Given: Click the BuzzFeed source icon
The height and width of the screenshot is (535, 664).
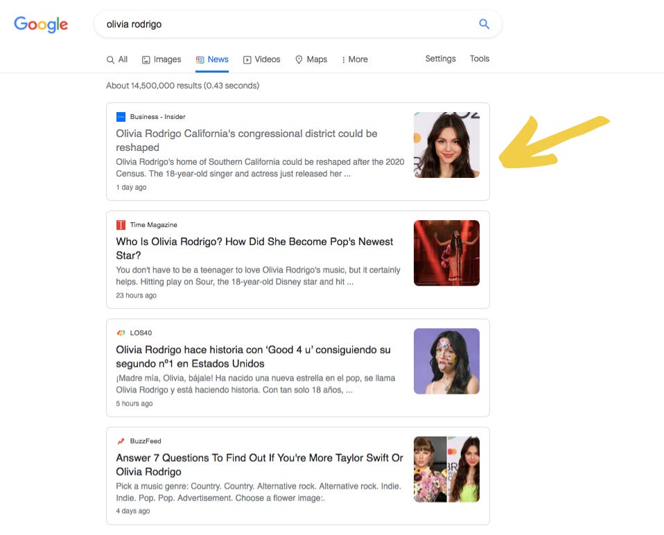Looking at the screenshot, I should 121,441.
